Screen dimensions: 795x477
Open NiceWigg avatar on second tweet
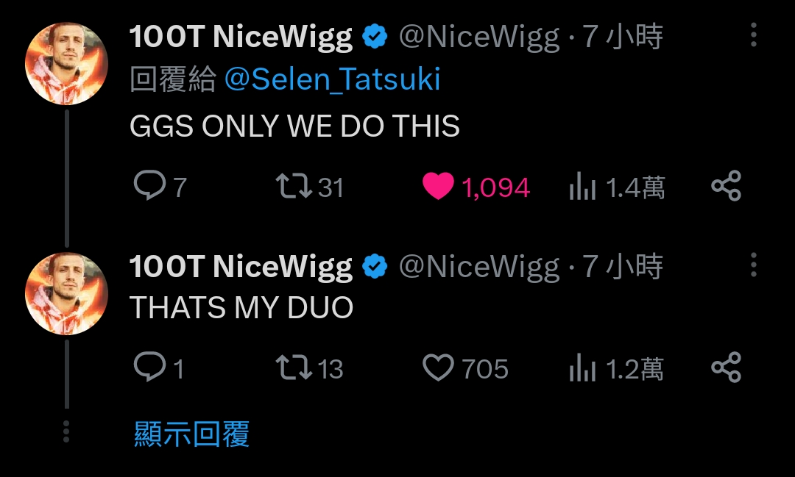[66, 294]
